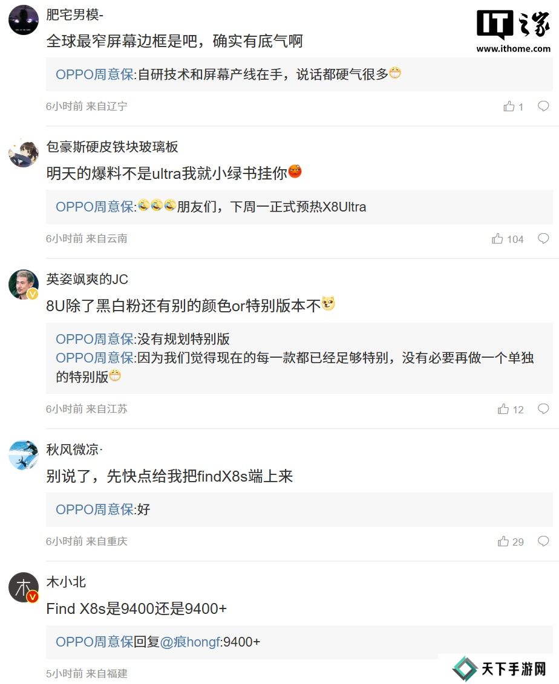559x684 pixels.
Task: Open the @痕hongf mention link
Action: tap(190, 642)
